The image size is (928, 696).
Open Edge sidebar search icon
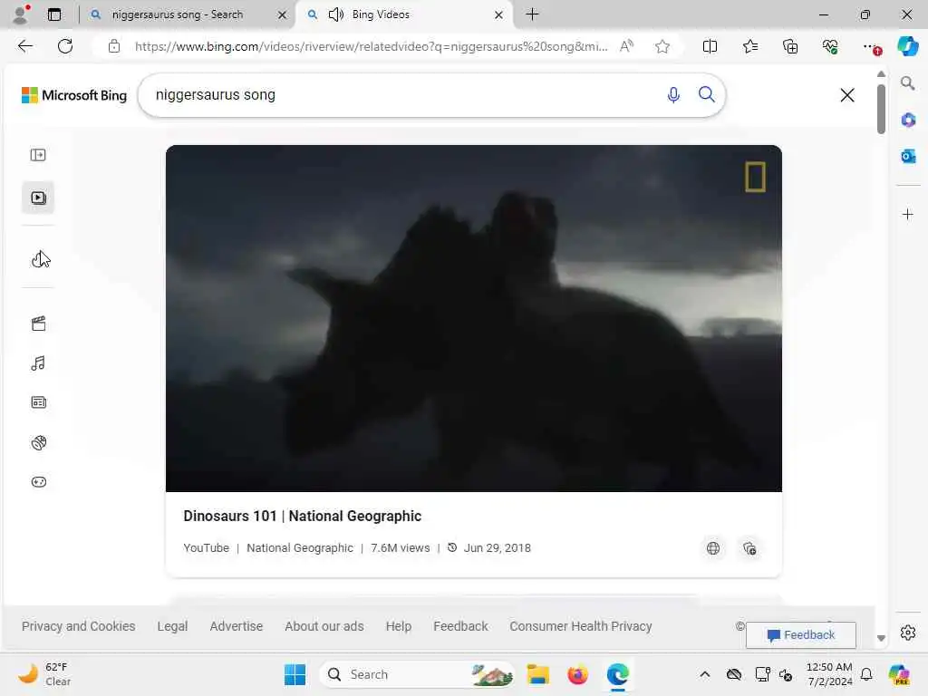pos(907,82)
